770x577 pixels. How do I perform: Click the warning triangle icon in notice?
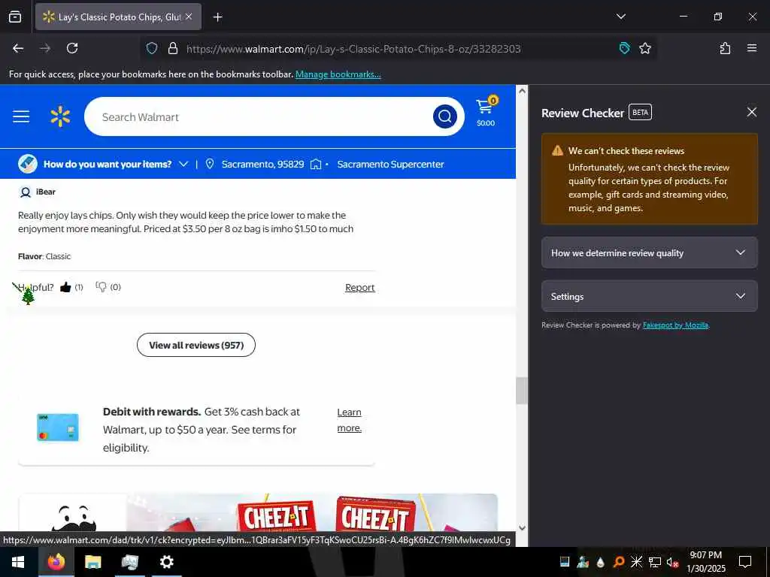pos(557,150)
